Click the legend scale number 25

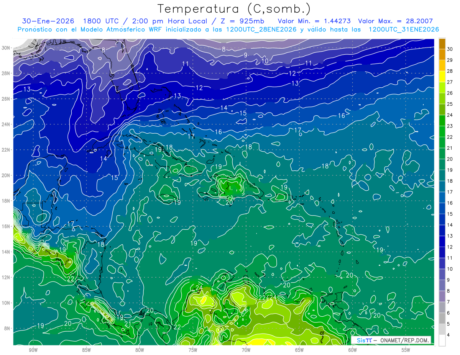coord(450,104)
